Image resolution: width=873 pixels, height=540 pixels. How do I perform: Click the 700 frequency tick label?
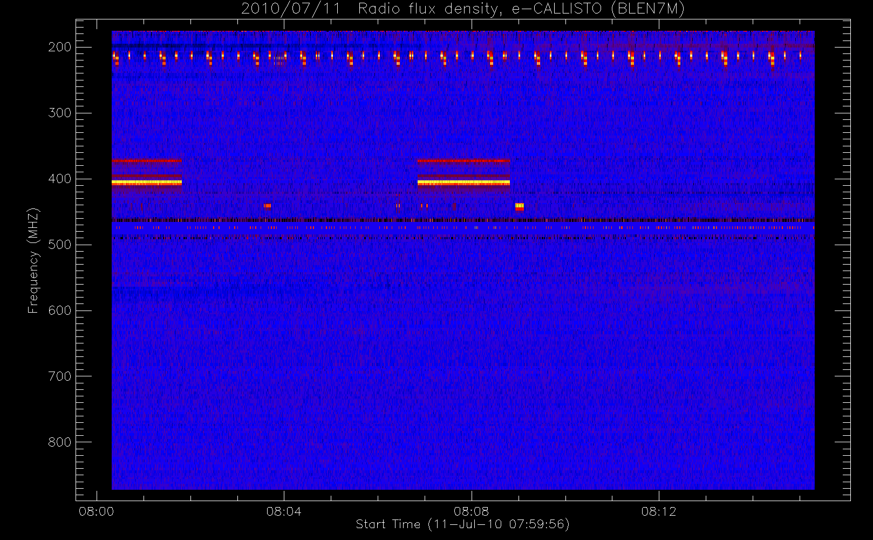(x=60, y=376)
